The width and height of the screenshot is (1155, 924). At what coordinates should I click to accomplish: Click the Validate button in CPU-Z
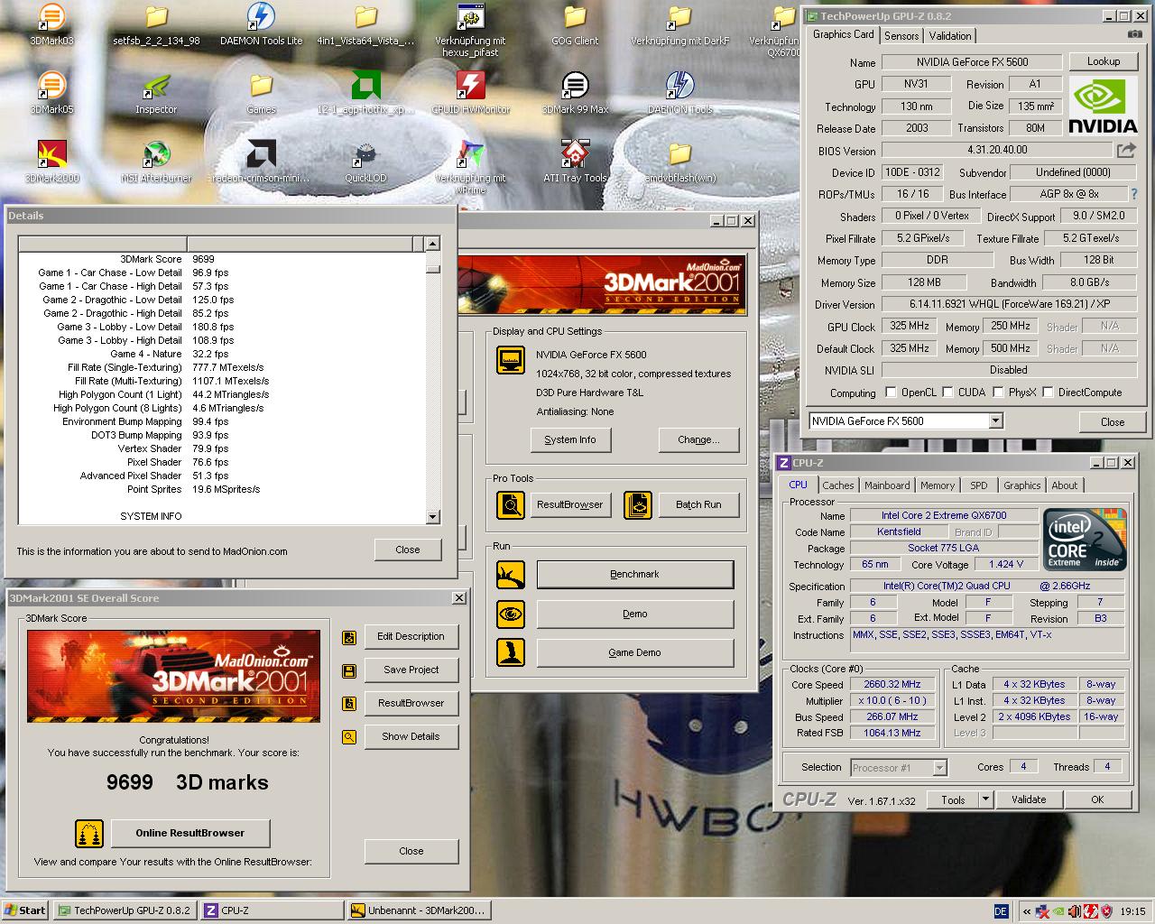pos(1029,799)
